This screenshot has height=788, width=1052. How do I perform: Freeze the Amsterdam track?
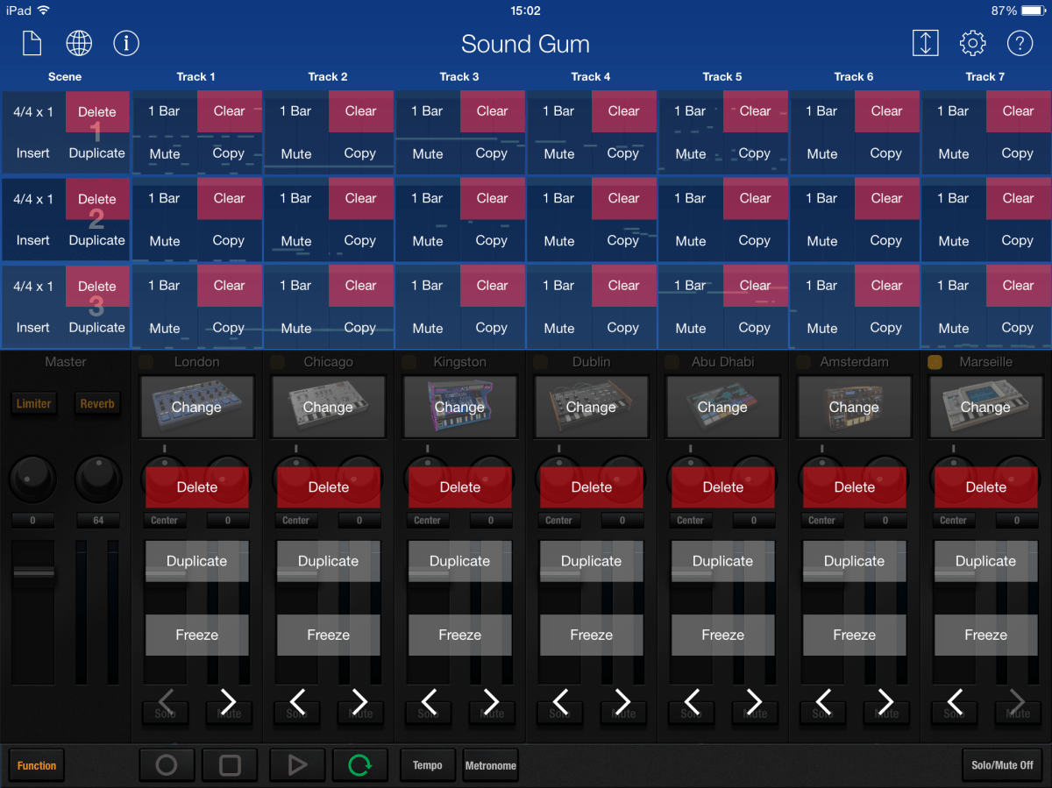[854, 635]
